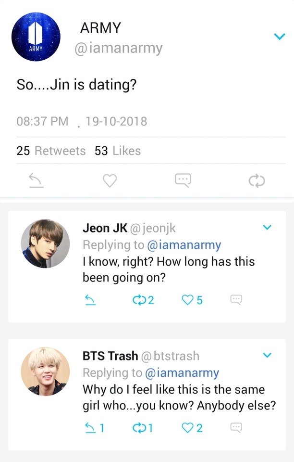This screenshot has height=462, width=294.
Task: Open message icon on BTS Trash's reply
Action: click(x=236, y=427)
